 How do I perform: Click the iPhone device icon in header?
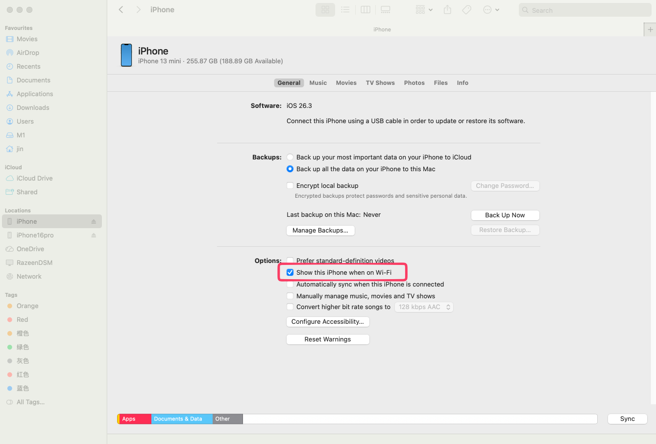click(x=126, y=55)
